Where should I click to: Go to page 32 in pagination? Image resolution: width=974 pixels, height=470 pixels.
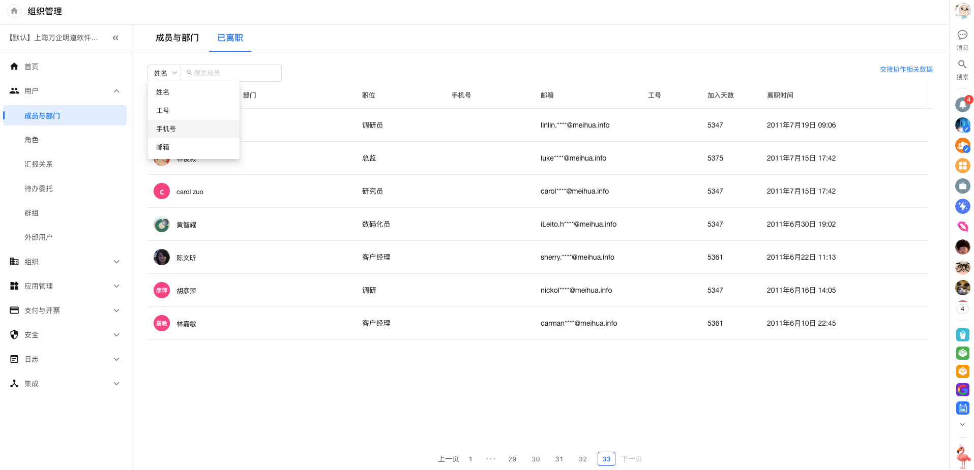pyautogui.click(x=582, y=459)
